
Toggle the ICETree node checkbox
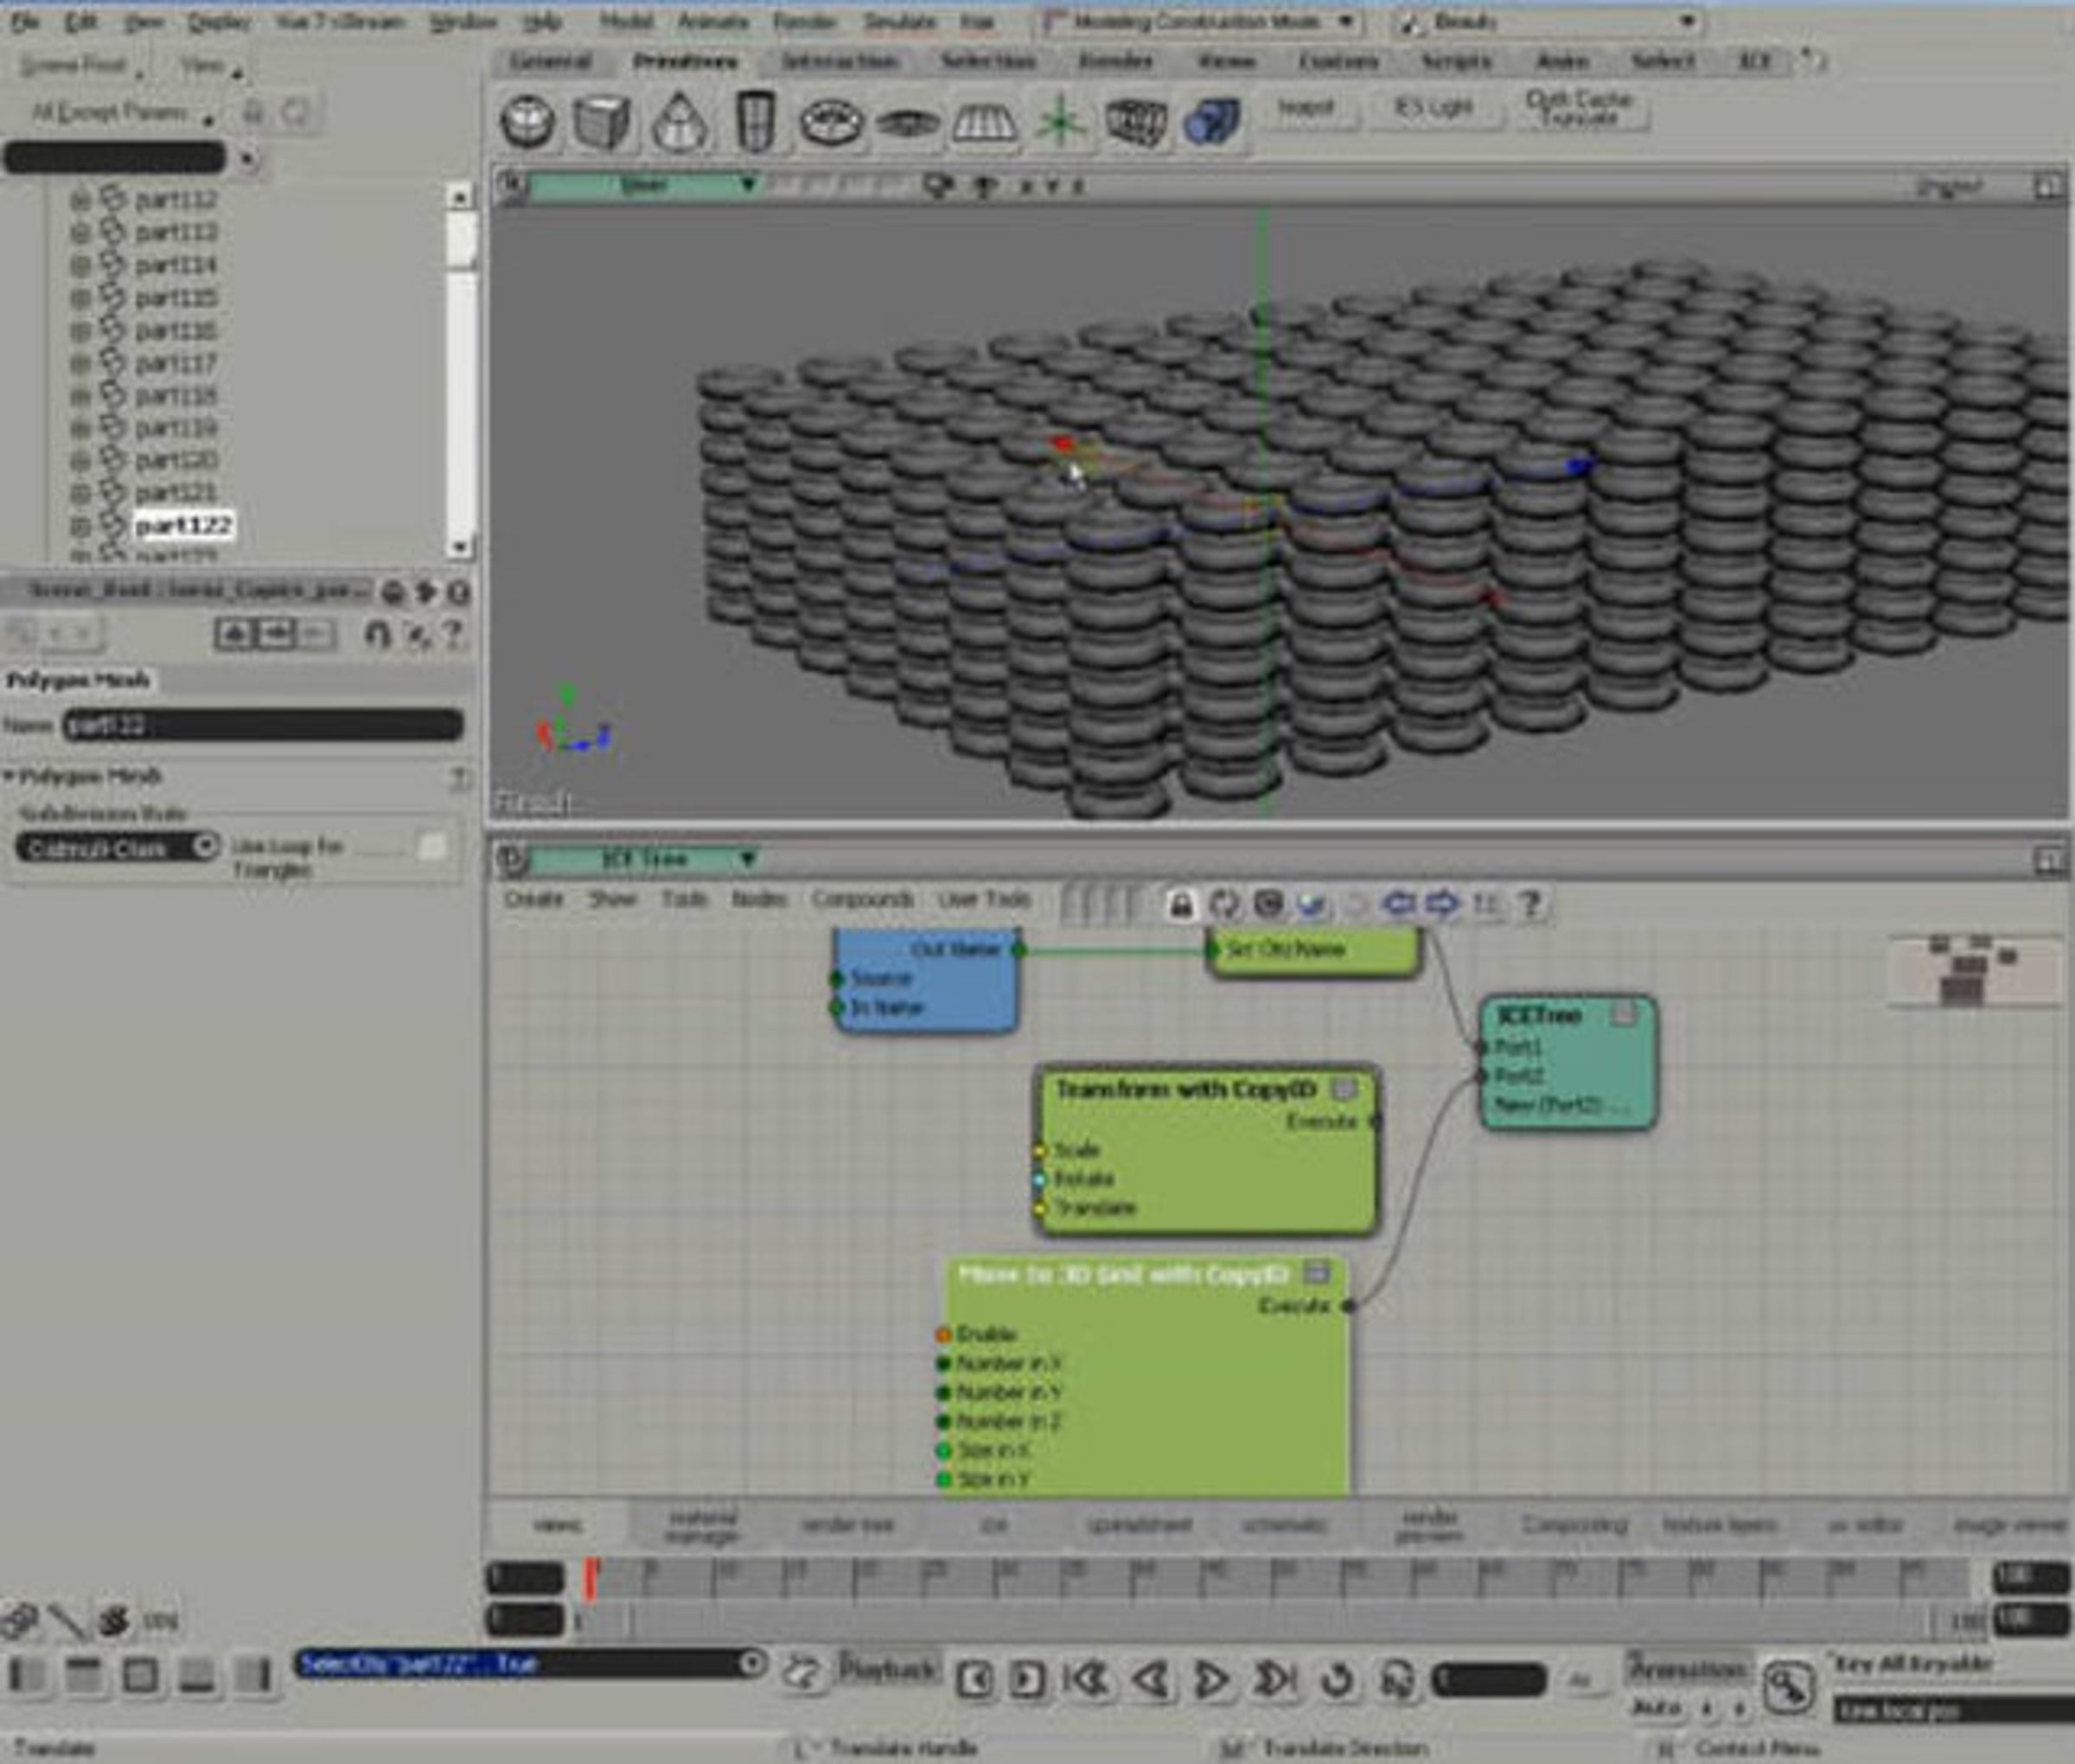point(1624,1015)
